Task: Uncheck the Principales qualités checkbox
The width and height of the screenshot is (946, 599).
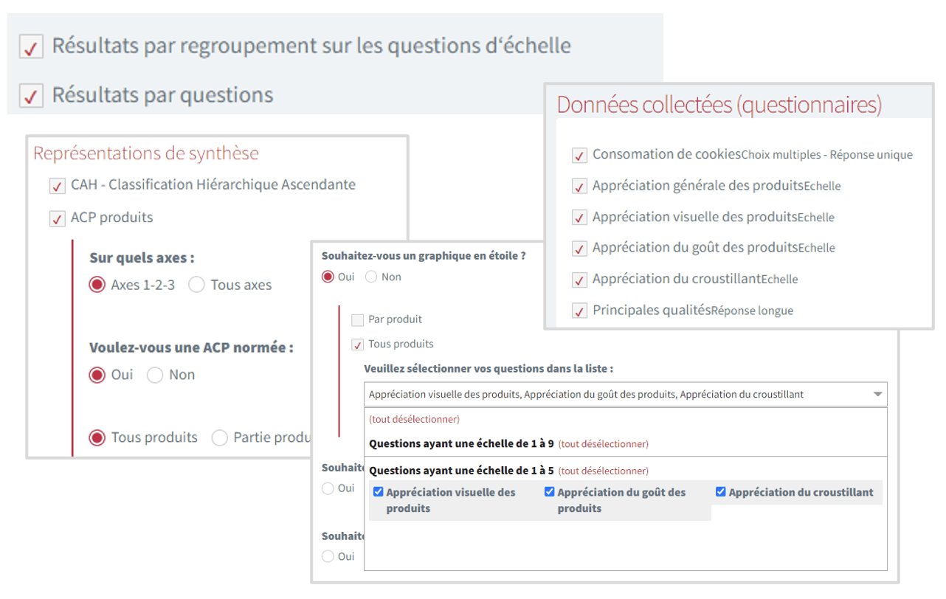Action: click(x=579, y=311)
